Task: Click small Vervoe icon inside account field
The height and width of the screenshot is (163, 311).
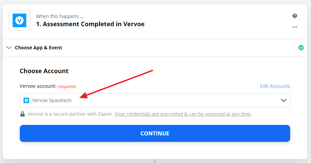Action: coord(26,100)
